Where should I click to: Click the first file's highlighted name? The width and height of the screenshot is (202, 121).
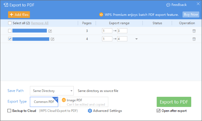tap(30, 31)
